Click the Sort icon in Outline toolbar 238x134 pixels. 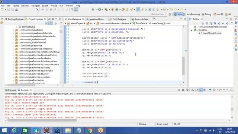[x=211, y=23]
